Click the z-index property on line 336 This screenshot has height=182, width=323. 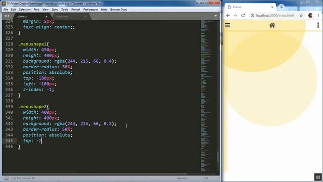coord(32,89)
